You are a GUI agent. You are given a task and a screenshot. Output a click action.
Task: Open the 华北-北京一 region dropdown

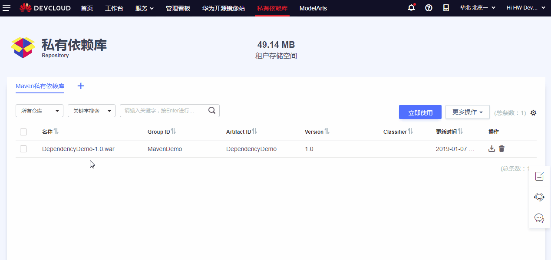tap(476, 7)
